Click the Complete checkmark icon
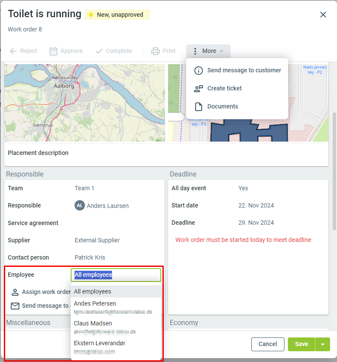Screen dimensions: 337x362 pos(99,51)
